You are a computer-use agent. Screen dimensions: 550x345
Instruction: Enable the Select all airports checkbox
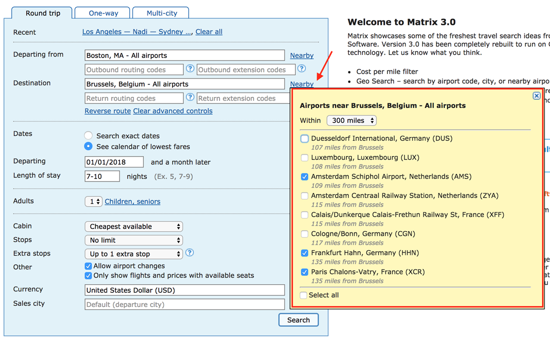click(x=303, y=295)
